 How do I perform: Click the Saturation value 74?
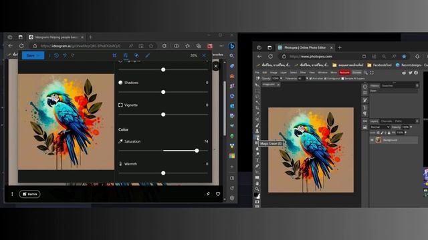click(x=206, y=141)
